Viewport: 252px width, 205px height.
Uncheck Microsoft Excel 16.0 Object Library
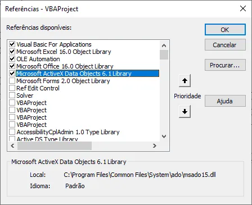[x=12, y=52]
